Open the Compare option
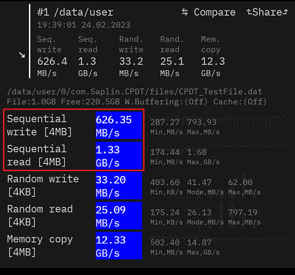 coord(208,12)
